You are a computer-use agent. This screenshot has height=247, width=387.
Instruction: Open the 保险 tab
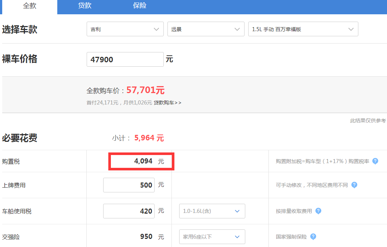[x=140, y=5]
